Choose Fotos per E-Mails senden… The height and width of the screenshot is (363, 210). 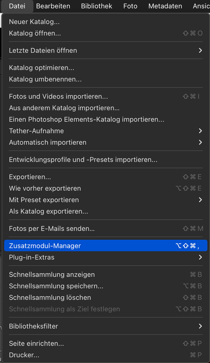52,228
